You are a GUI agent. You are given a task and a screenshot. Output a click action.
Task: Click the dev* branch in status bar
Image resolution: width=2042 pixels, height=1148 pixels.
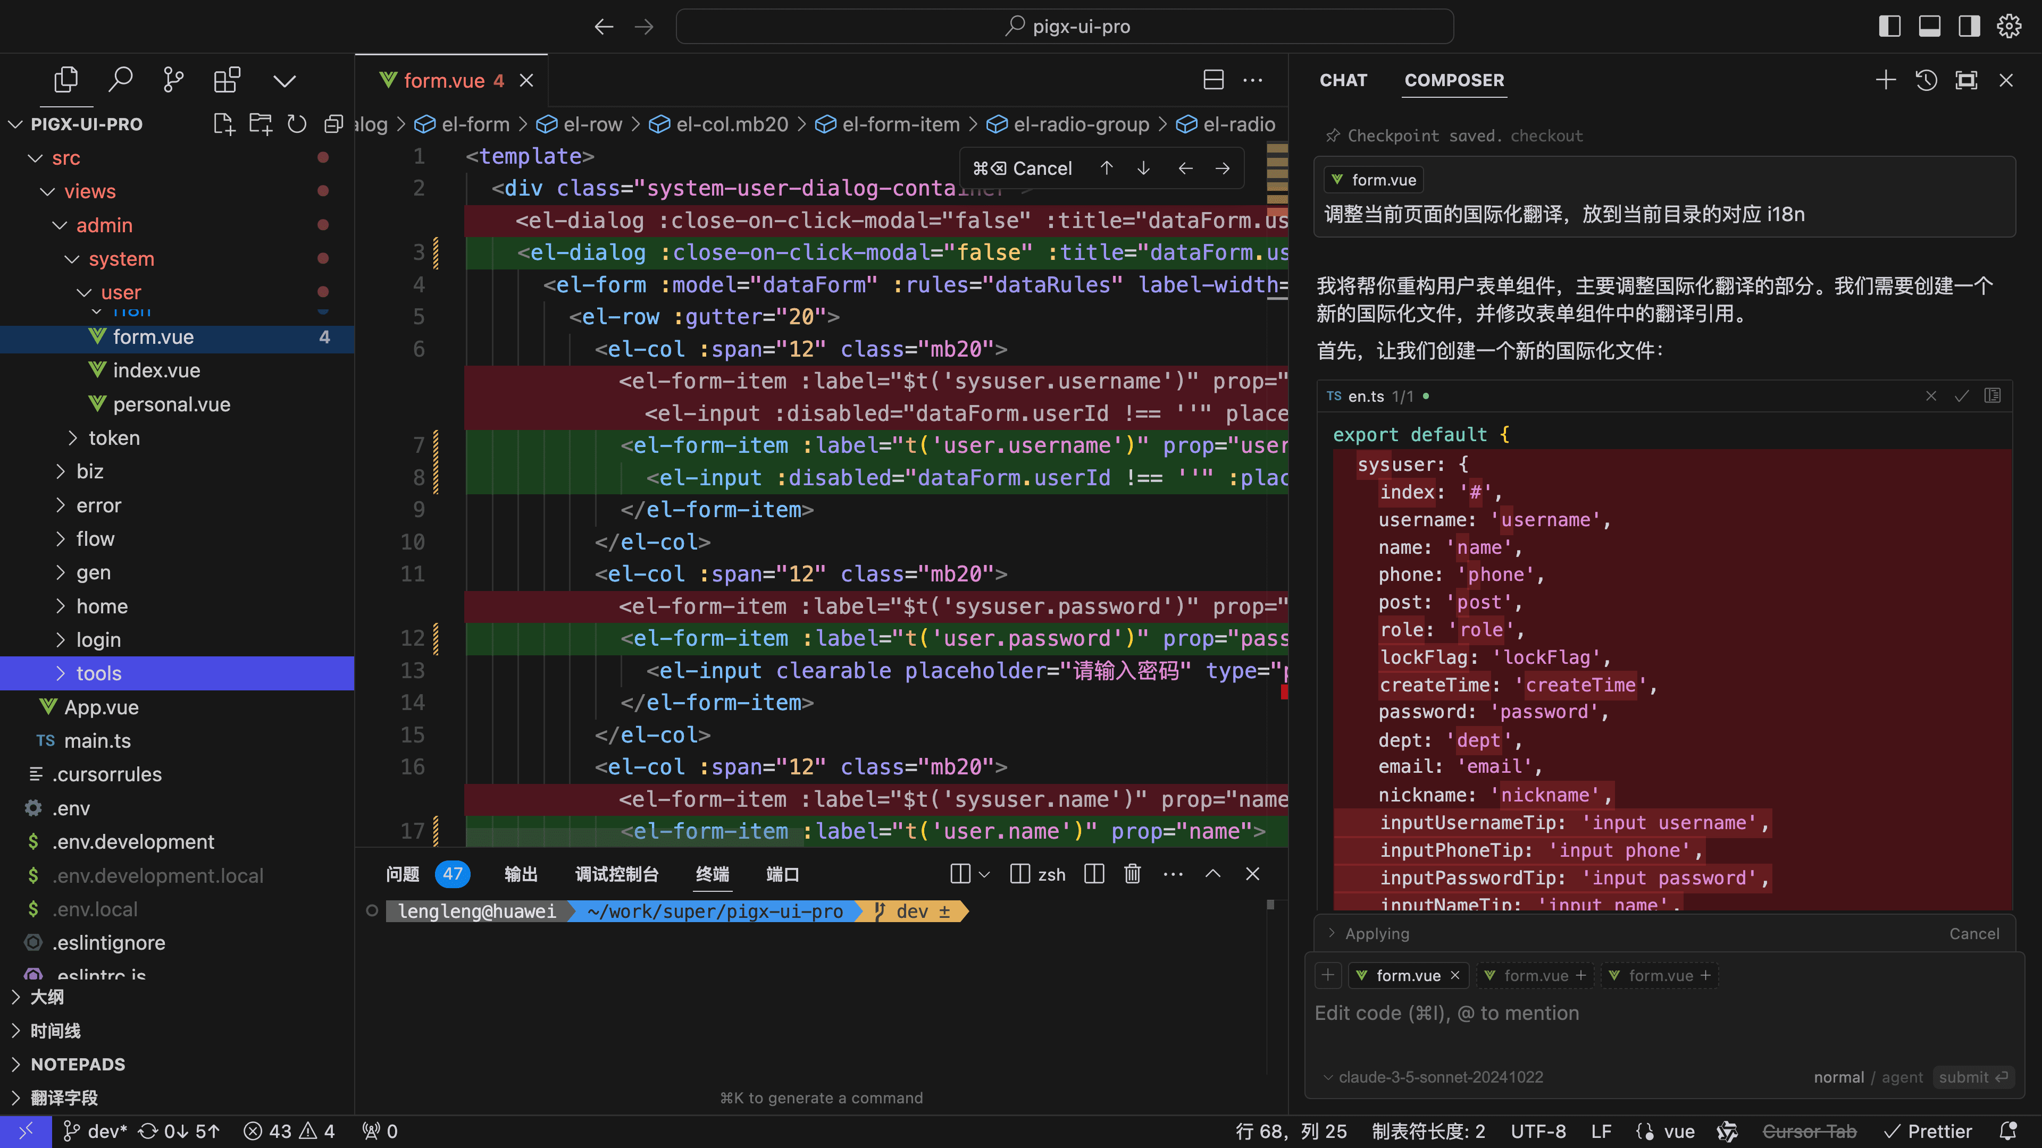click(95, 1130)
